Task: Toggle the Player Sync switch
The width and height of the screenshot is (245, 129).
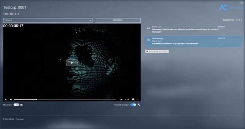Action: click(x=16, y=105)
